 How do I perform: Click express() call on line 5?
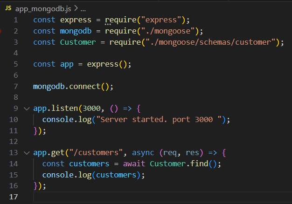click(107, 64)
